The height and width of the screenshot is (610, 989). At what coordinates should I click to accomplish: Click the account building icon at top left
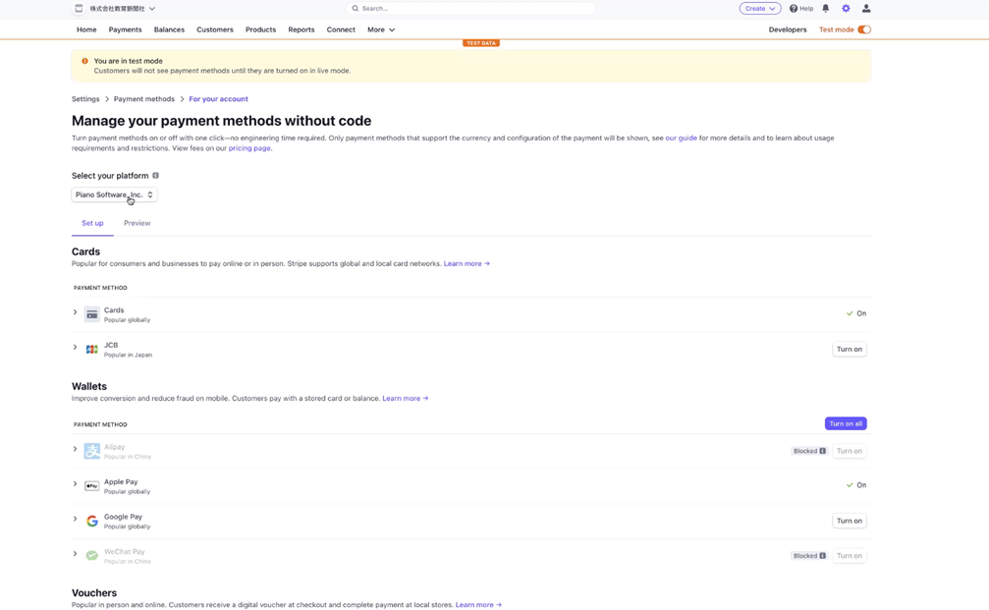point(79,8)
